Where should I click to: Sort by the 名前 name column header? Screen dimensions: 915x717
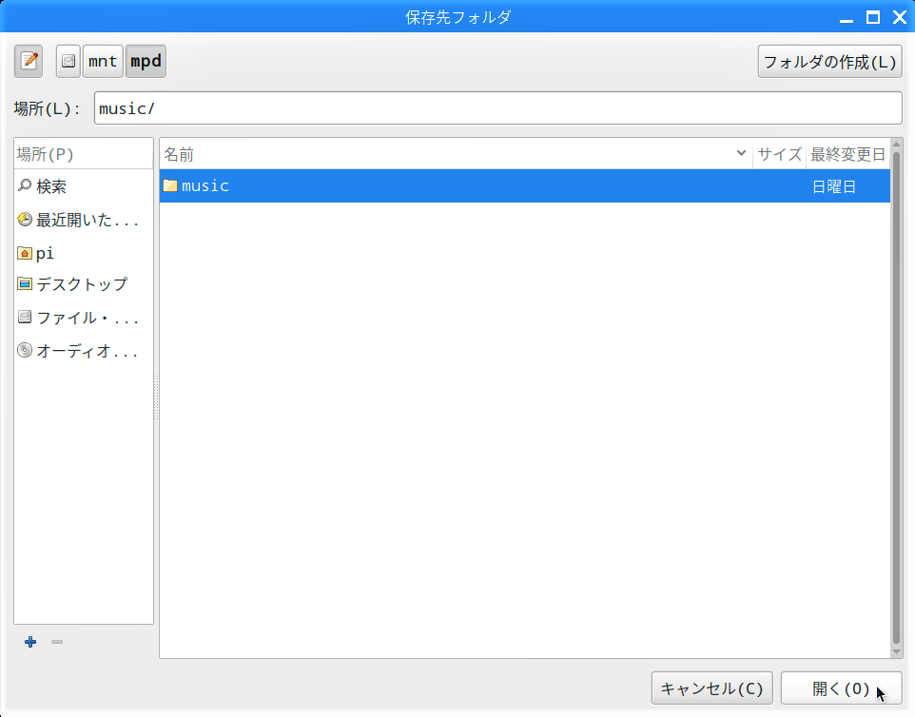(456, 154)
